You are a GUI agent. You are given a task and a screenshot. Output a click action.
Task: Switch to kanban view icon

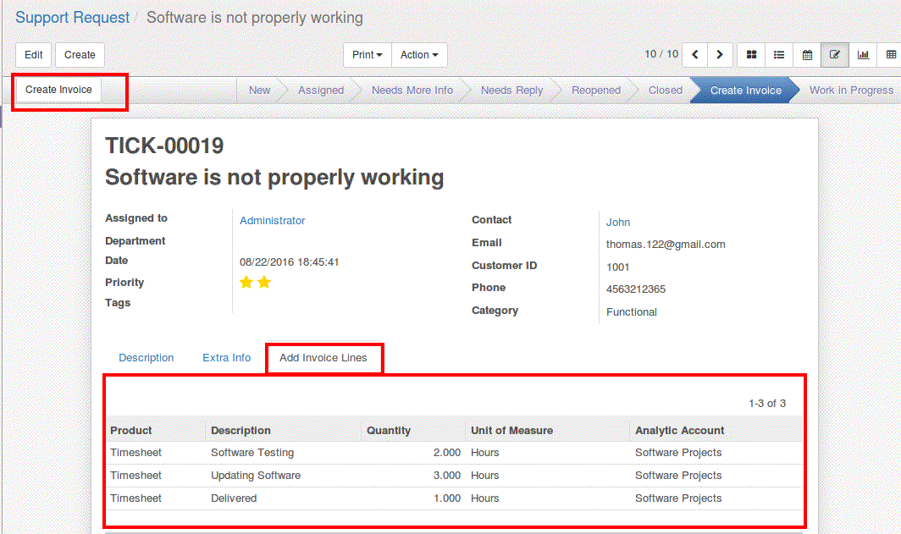pyautogui.click(x=751, y=55)
